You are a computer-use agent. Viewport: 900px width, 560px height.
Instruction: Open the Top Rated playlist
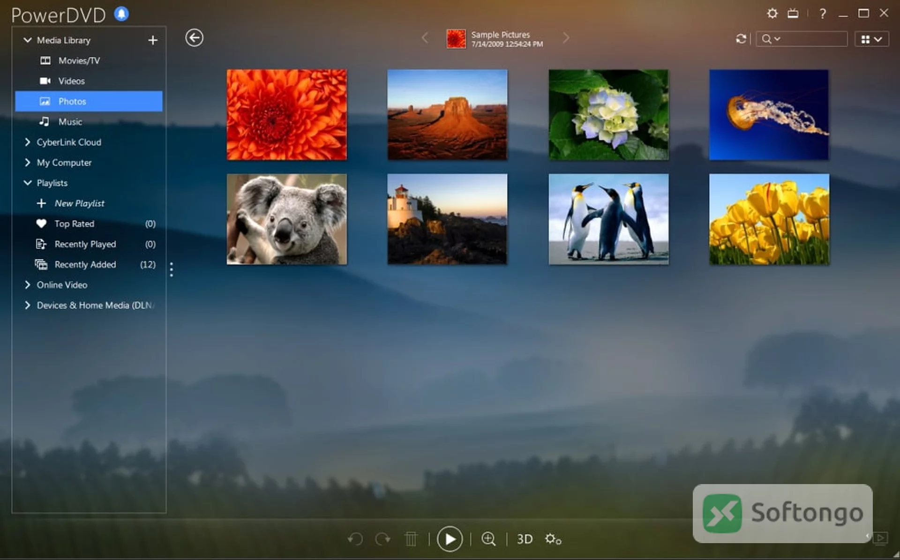pos(89,224)
